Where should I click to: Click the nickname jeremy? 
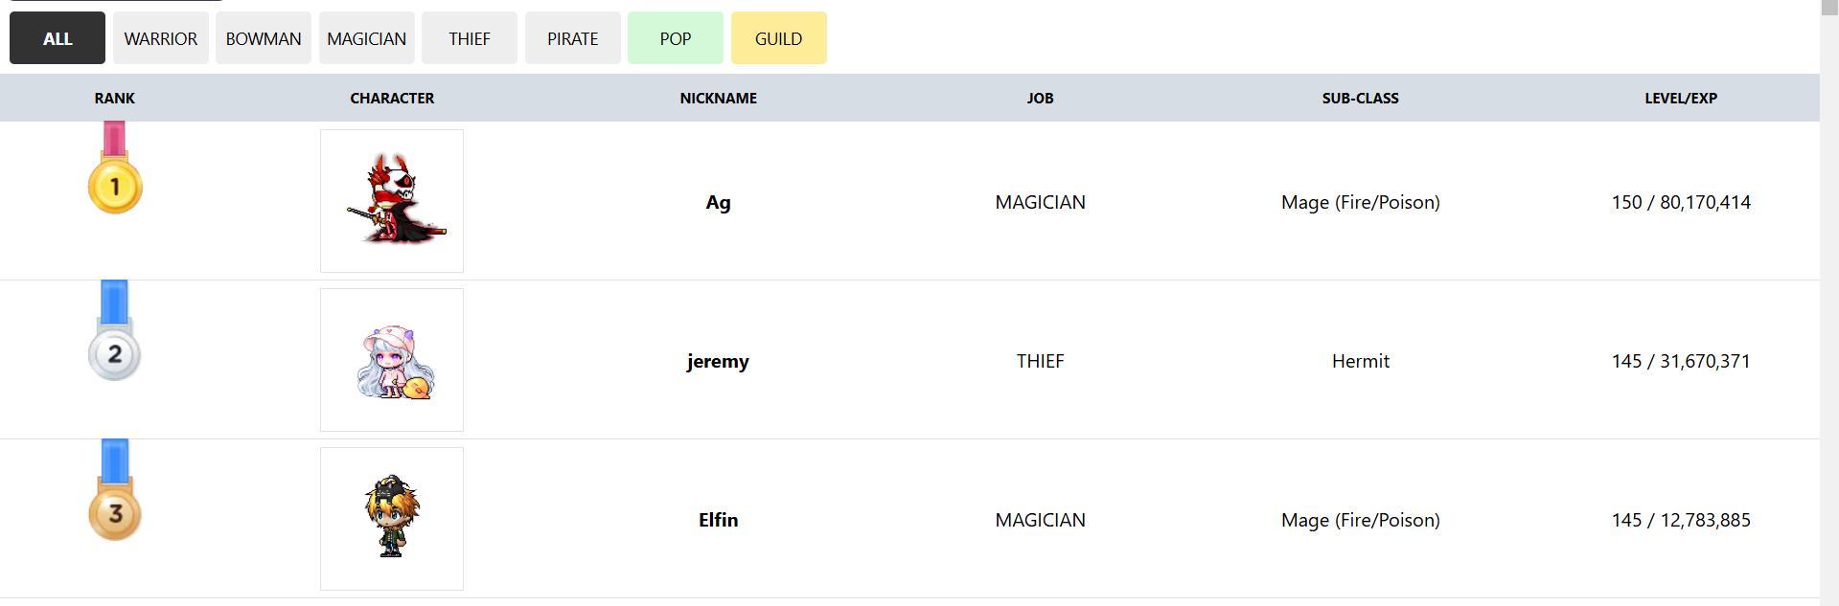[718, 361]
